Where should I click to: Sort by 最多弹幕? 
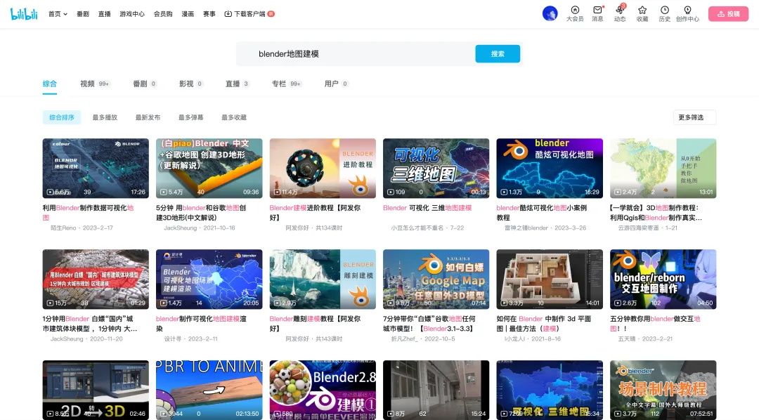point(190,117)
